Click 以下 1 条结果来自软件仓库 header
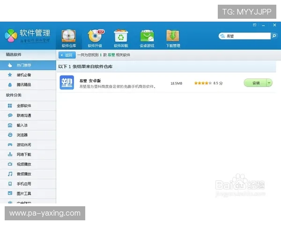Screen dimensions: 281x225 85,67
